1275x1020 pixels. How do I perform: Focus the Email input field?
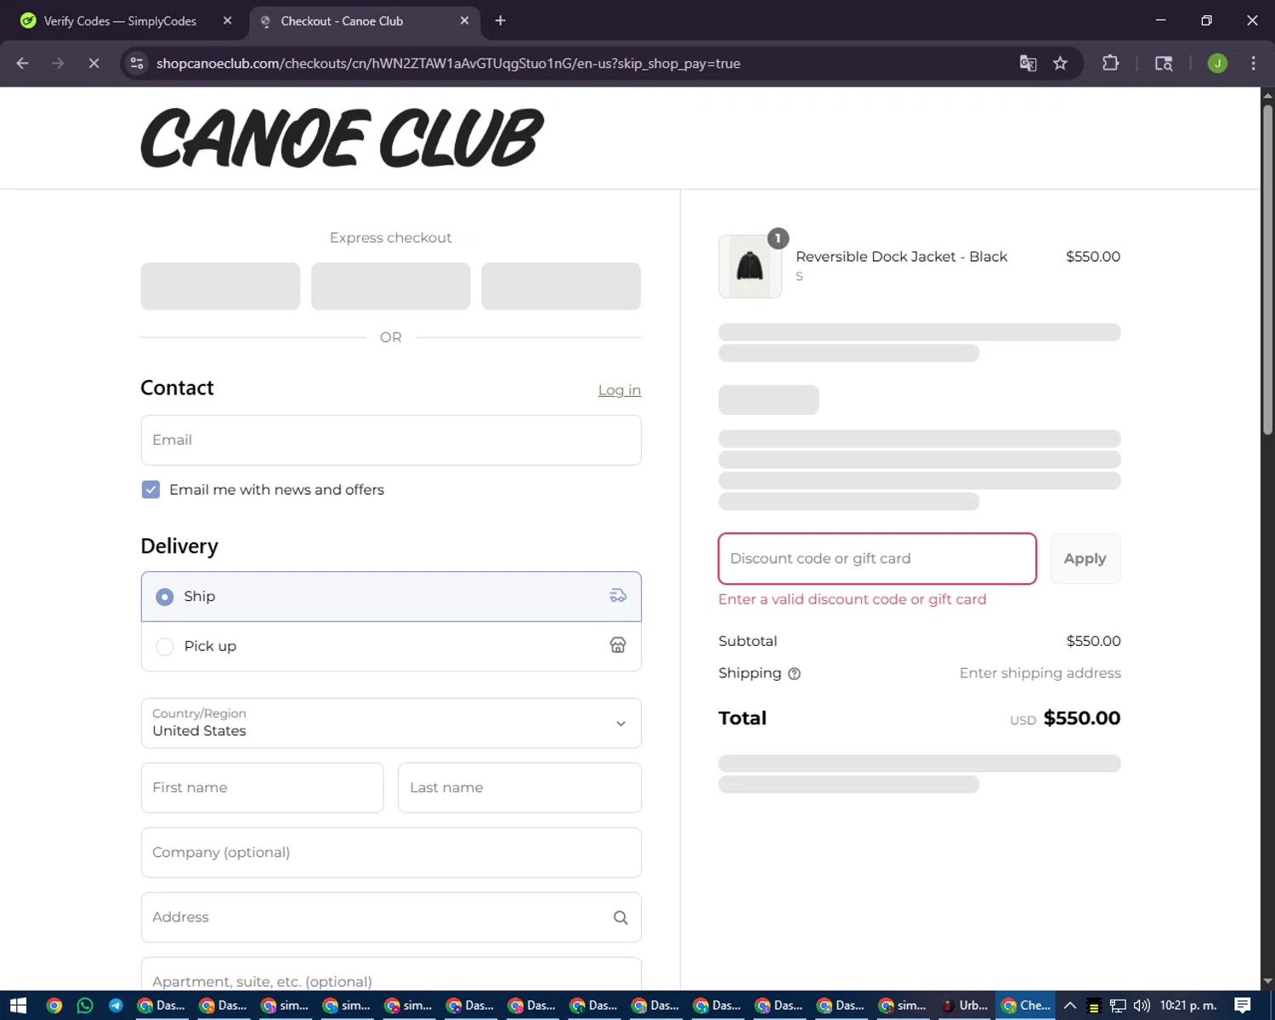[x=391, y=440]
